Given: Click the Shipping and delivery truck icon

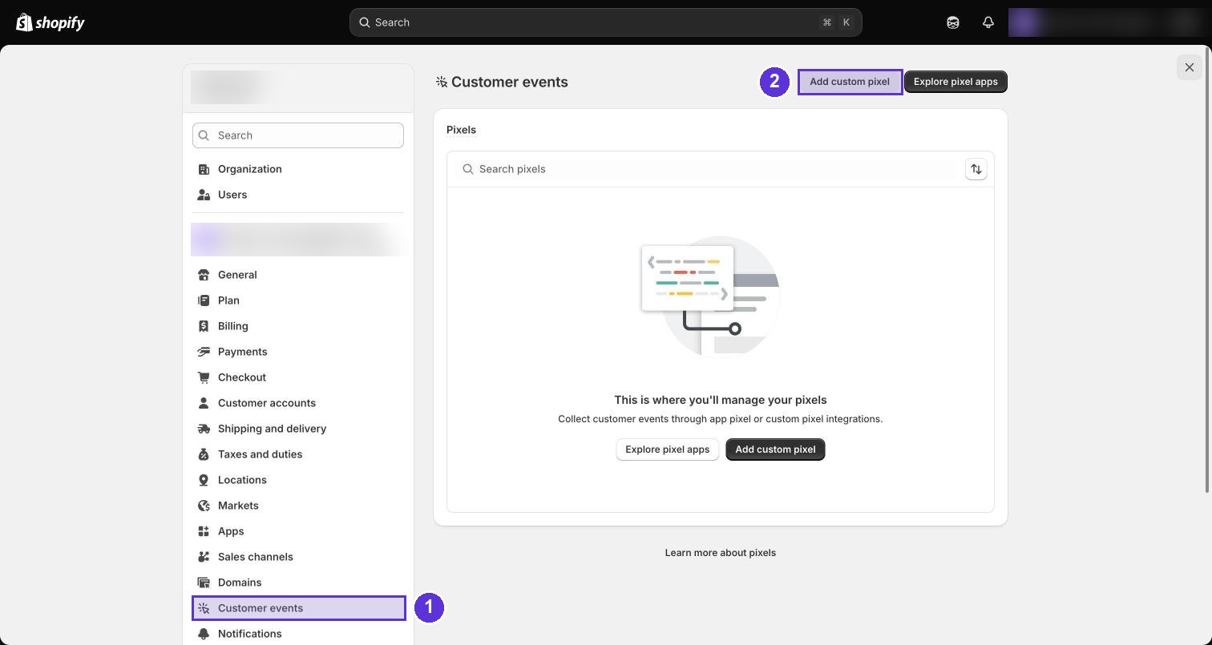Looking at the screenshot, I should 204,429.
